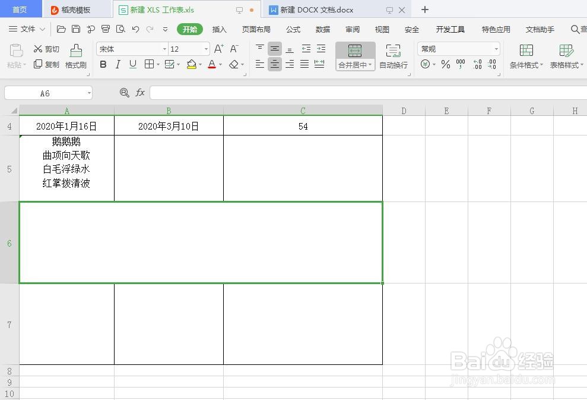Image resolution: width=587 pixels, height=400 pixels.
Task: Click the Increase indent icon
Action: [x=321, y=48]
